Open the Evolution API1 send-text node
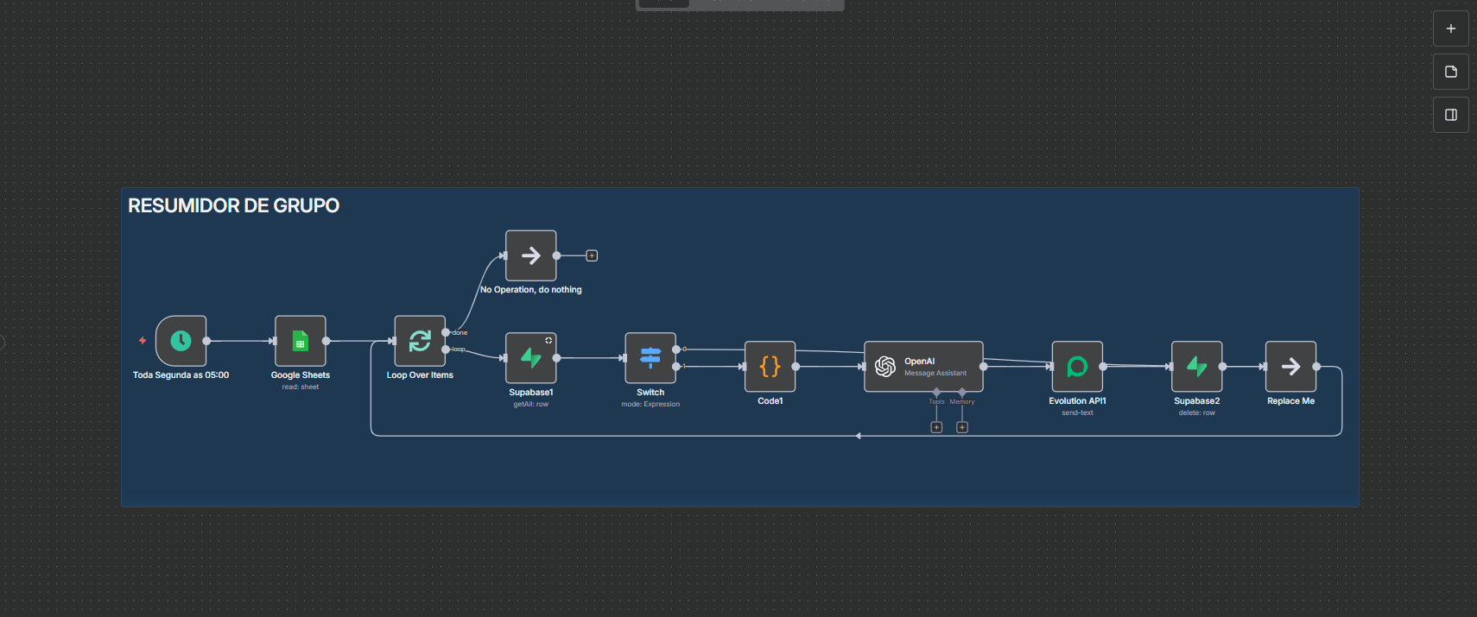This screenshot has width=1477, height=617. coord(1076,367)
